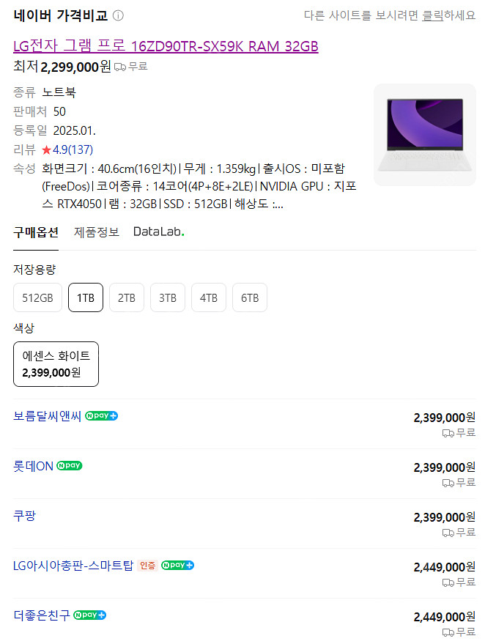Viewport: 485px width, 644px height.
Task: Click the 판매처 50 seller count
Action: [40, 111]
